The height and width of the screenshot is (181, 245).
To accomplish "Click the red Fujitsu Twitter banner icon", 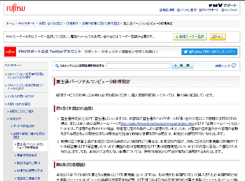I will tap(10, 52).
